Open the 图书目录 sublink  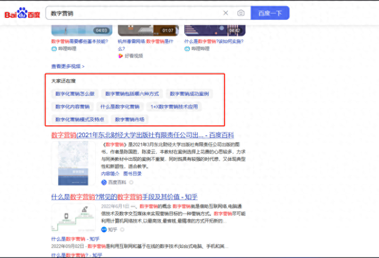point(133,174)
